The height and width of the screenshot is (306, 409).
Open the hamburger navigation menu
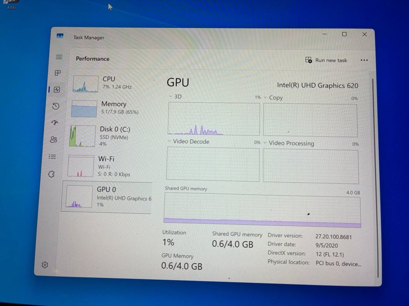[59, 57]
